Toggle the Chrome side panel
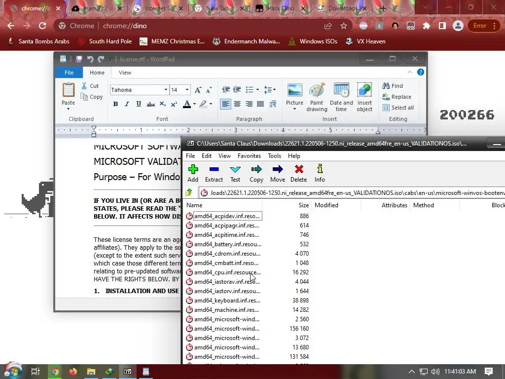The image size is (505, 379). click(442, 26)
